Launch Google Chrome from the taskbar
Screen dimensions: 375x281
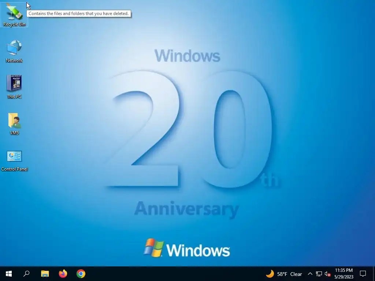[x=81, y=274]
